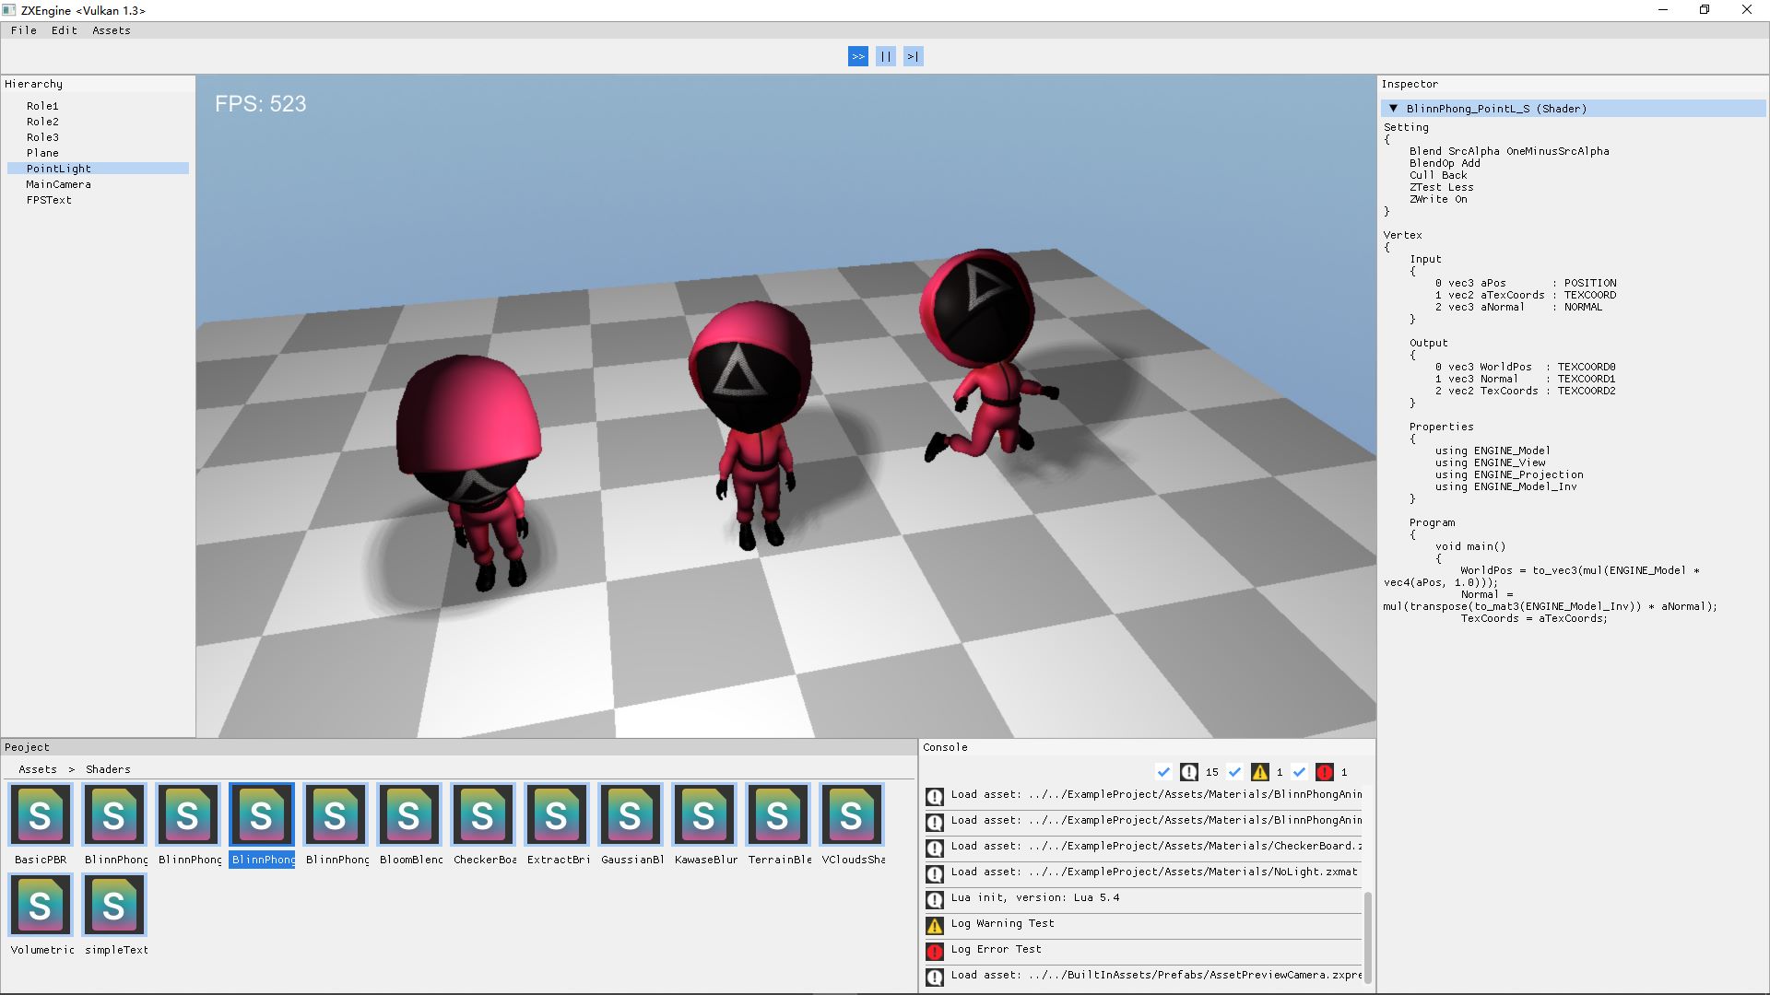Select the GaussianBlur shader icon
This screenshot has width=1770, height=995.
pos(631,814)
